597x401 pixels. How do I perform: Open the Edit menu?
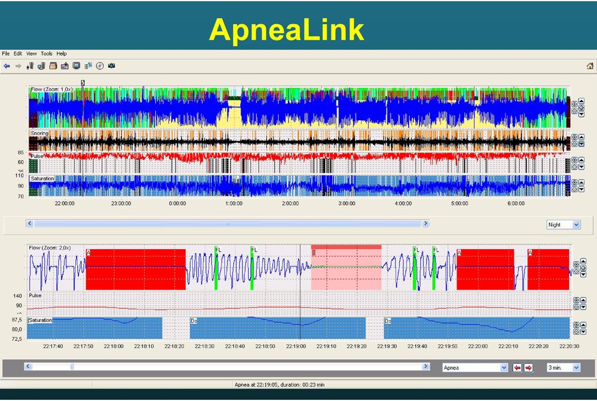[18, 54]
